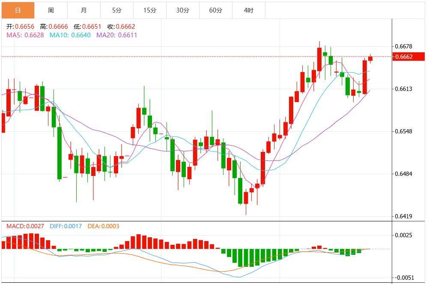This screenshot has height=284, width=429.
Task: Click the DEA: 0.0003 label
Action: click(103, 226)
